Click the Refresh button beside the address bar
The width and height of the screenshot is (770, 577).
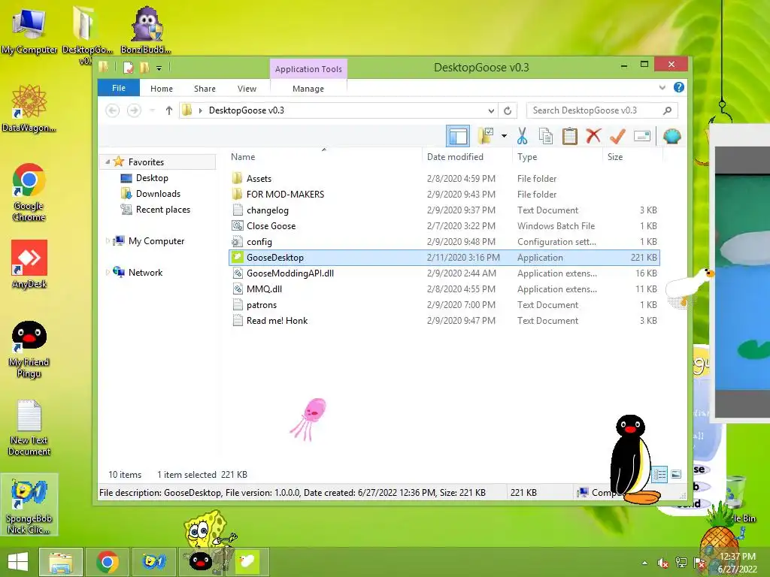(508, 111)
